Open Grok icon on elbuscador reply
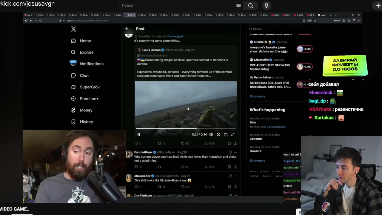The image size is (382, 215). coord(230,176)
